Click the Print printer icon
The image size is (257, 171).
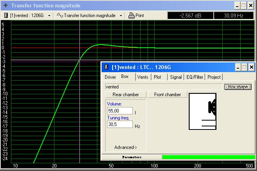click(x=131, y=16)
